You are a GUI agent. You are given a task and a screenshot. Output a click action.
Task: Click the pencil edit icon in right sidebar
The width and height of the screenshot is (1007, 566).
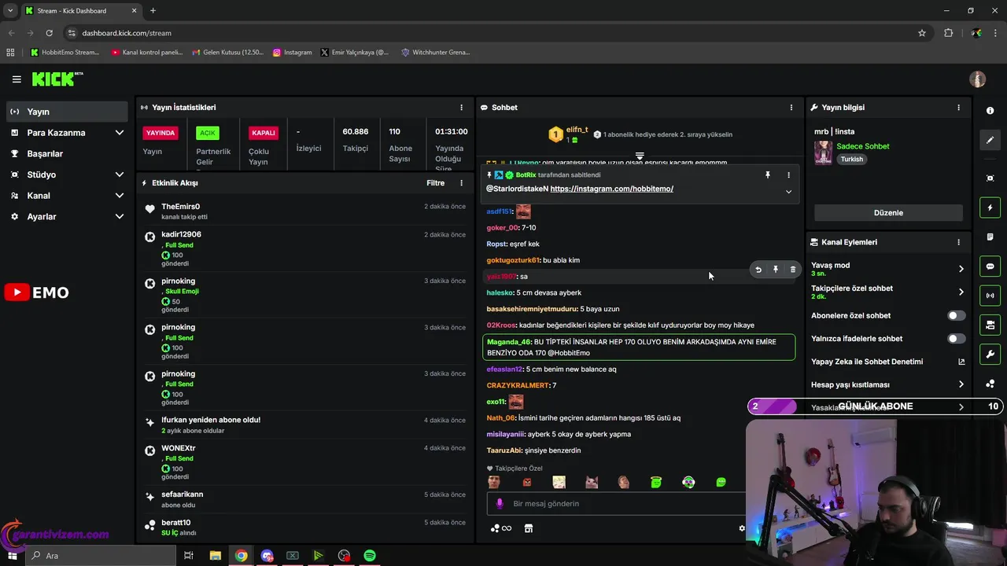(990, 140)
